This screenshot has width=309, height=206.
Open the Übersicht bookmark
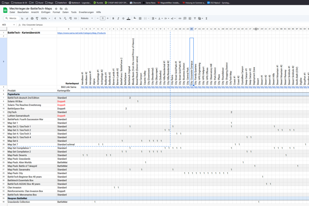tap(135, 3)
